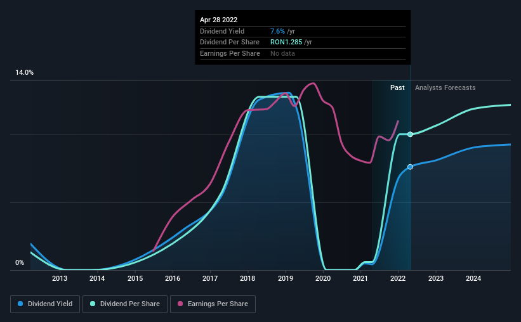Click the teal Dividend Per Share legend dot
The height and width of the screenshot is (322, 521).
[93, 304]
